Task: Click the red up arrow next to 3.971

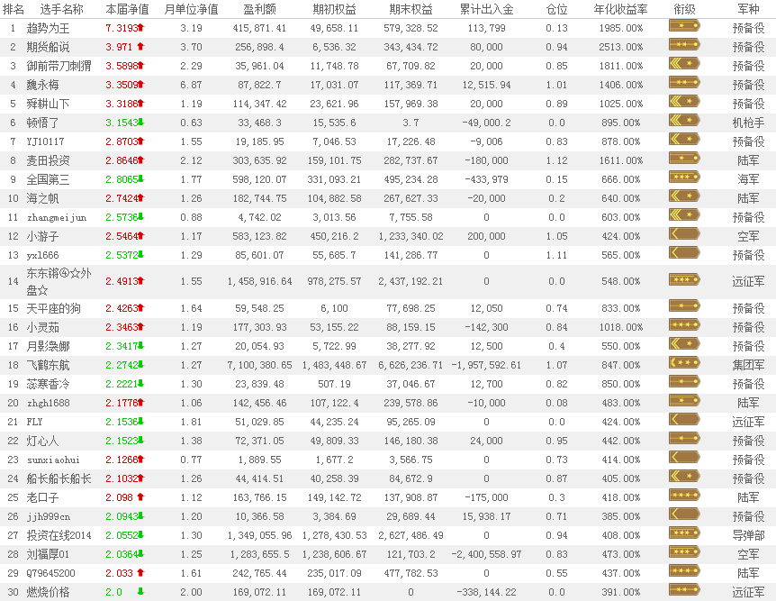Action: 140,47
